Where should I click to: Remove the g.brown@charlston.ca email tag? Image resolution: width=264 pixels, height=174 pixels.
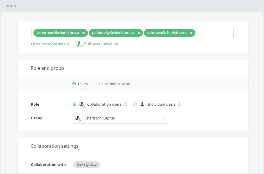coord(191,33)
